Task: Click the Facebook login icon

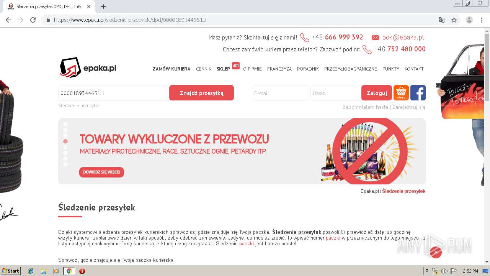Action: (418, 93)
